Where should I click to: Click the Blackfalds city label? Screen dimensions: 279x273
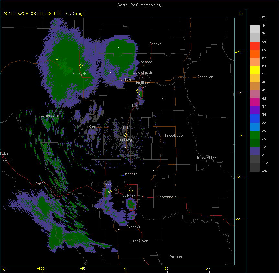143,72
